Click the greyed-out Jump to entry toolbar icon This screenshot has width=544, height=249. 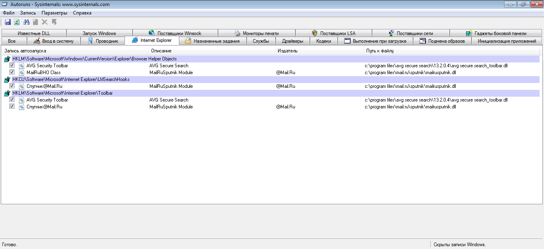pyautogui.click(x=54, y=22)
